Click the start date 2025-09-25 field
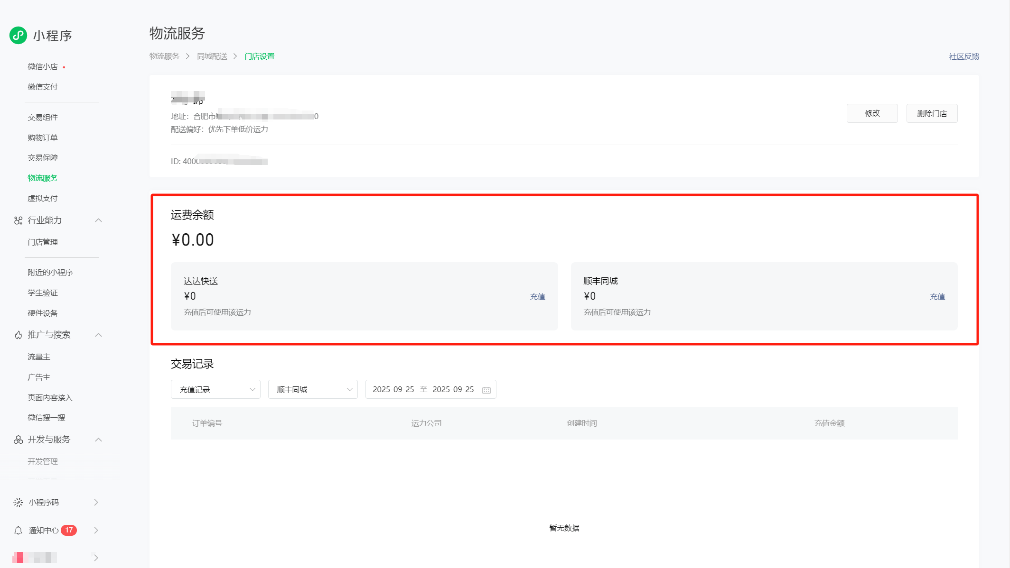 [393, 390]
